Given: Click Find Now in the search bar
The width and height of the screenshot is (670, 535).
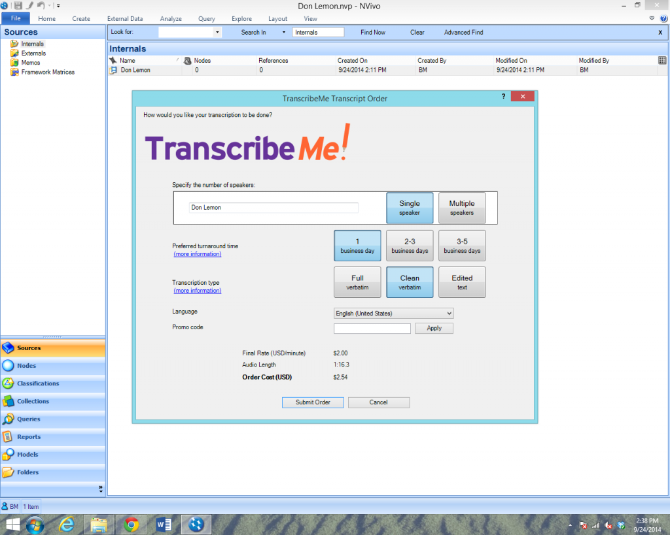Looking at the screenshot, I should coord(372,33).
